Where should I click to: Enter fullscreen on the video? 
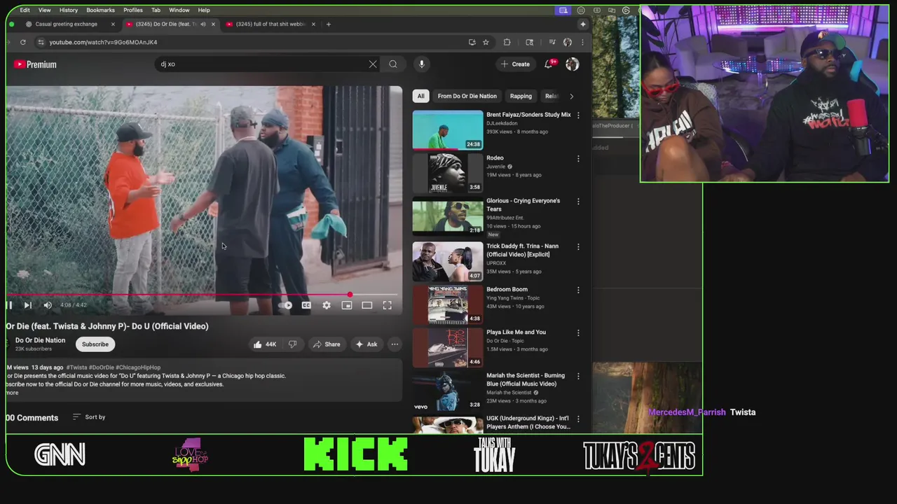(387, 305)
